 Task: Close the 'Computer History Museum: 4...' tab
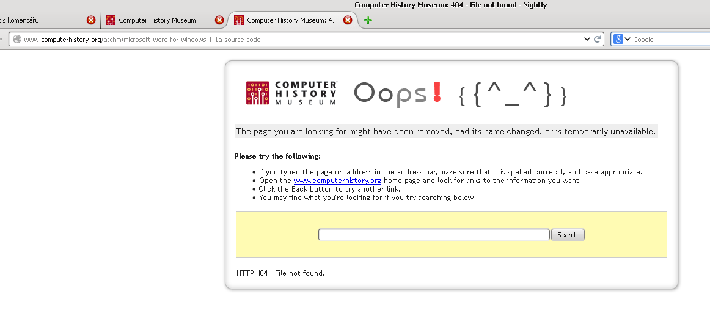point(348,20)
